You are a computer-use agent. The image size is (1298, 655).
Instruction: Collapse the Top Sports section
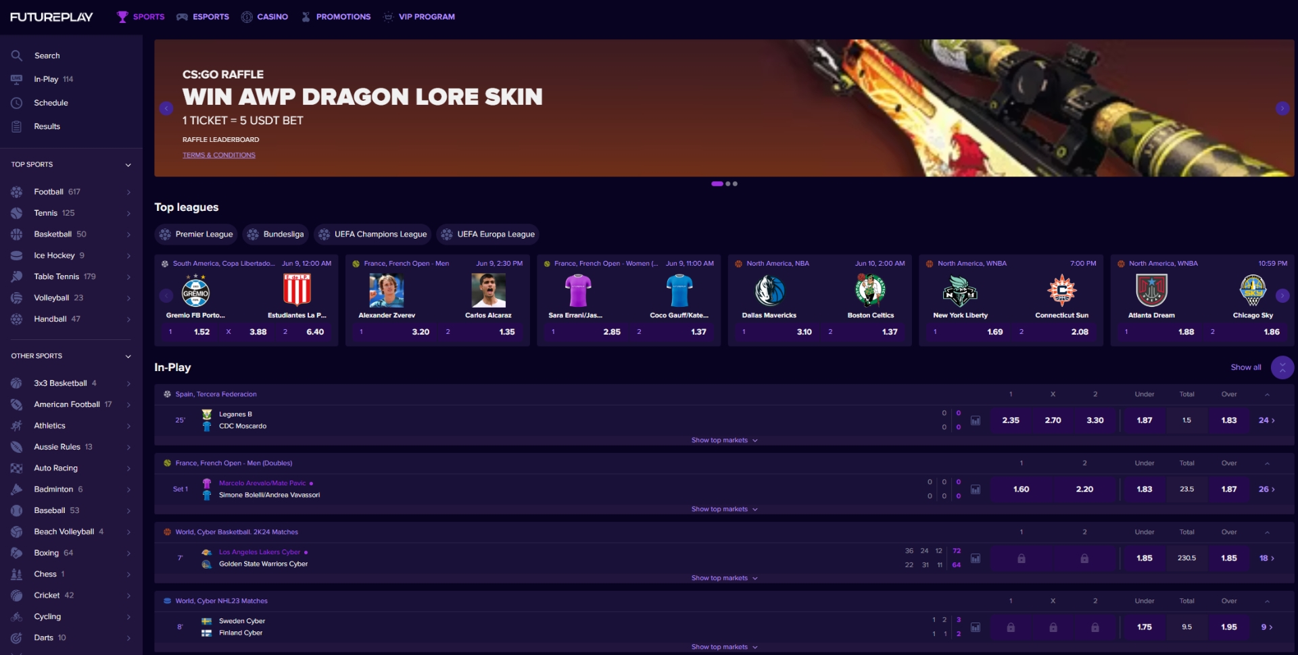tap(128, 165)
